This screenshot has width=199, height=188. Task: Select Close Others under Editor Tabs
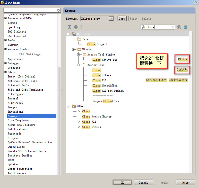click(x=102, y=75)
